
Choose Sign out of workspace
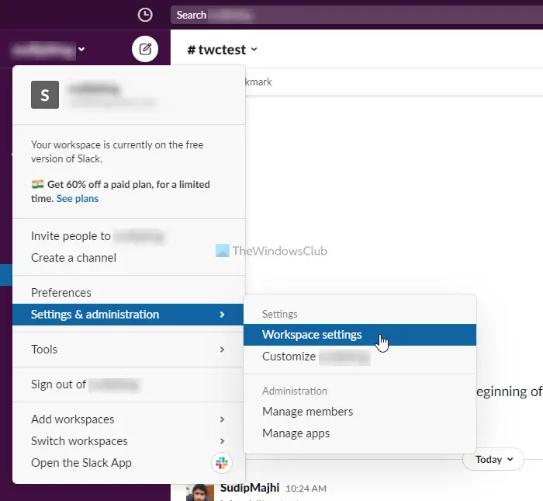129,384
